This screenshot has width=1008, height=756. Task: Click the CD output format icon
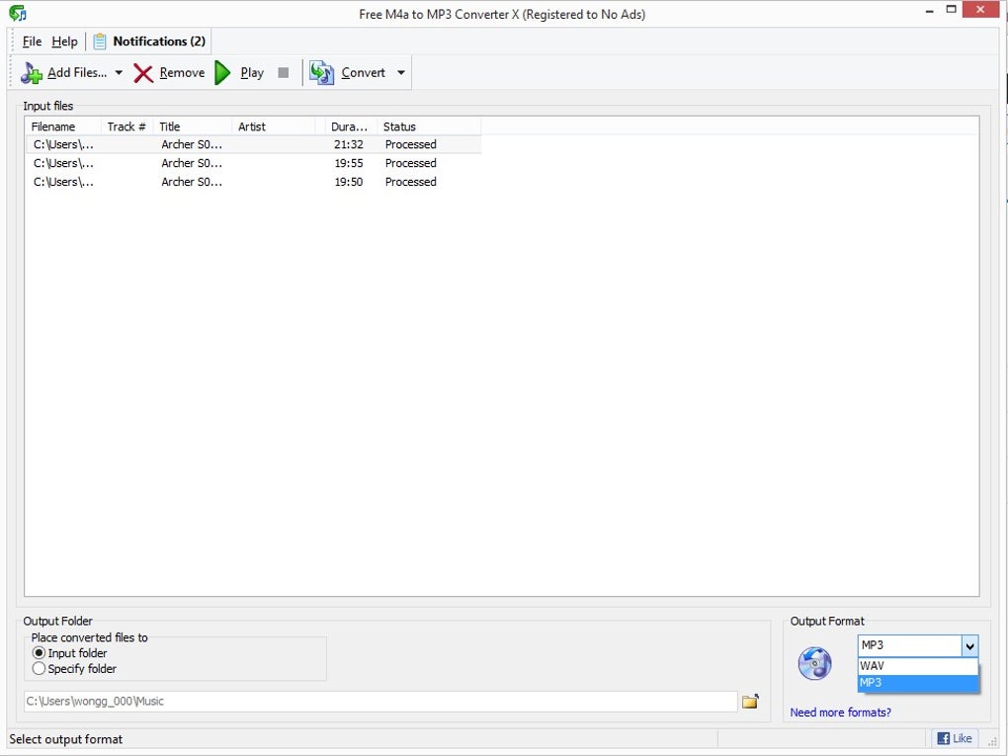tap(814, 663)
